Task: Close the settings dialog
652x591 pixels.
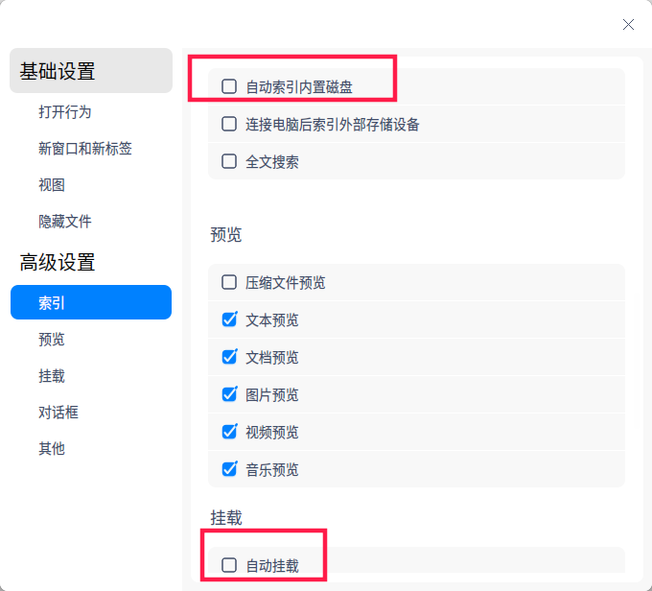Action: point(628,24)
